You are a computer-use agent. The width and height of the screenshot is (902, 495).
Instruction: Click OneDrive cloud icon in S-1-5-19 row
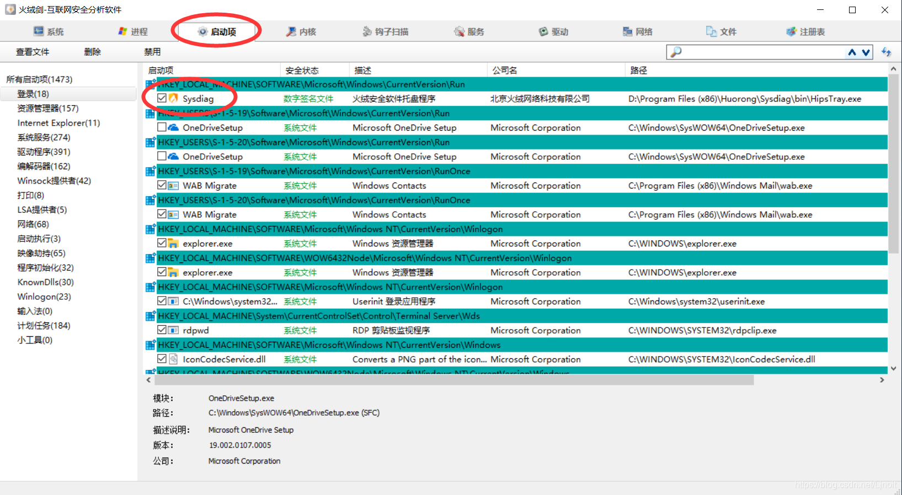[x=173, y=127]
